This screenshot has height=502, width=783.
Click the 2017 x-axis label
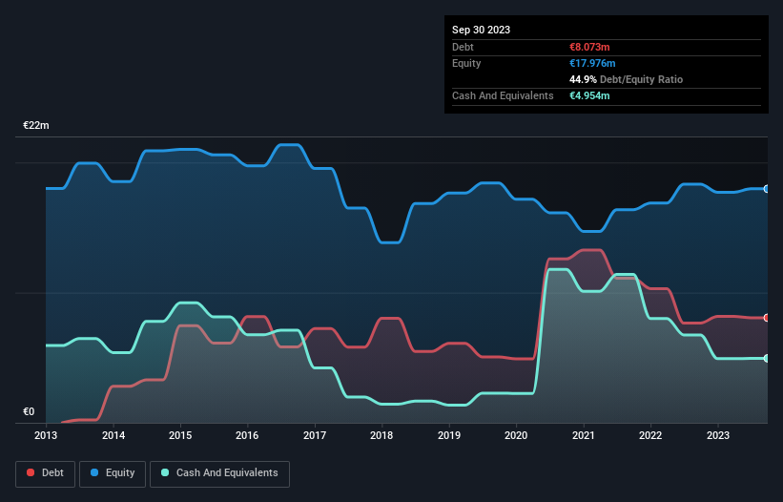click(x=315, y=435)
